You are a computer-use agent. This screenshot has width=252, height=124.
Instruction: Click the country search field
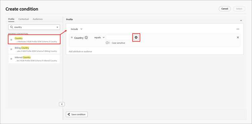(34, 27)
